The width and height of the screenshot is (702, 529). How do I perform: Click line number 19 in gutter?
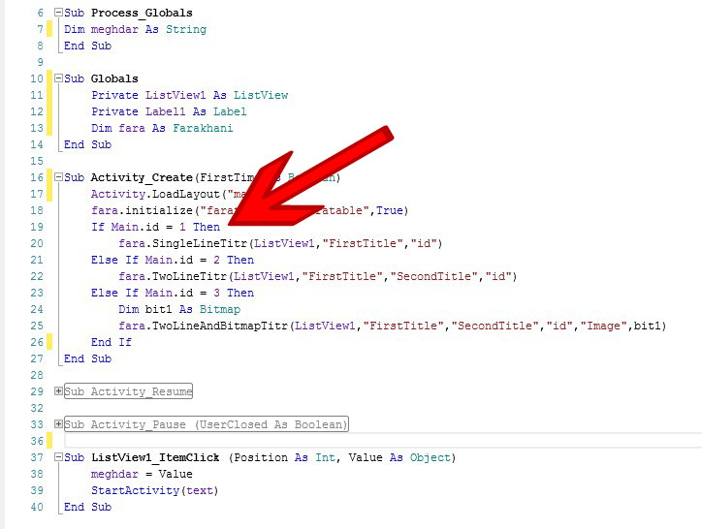coord(37,227)
